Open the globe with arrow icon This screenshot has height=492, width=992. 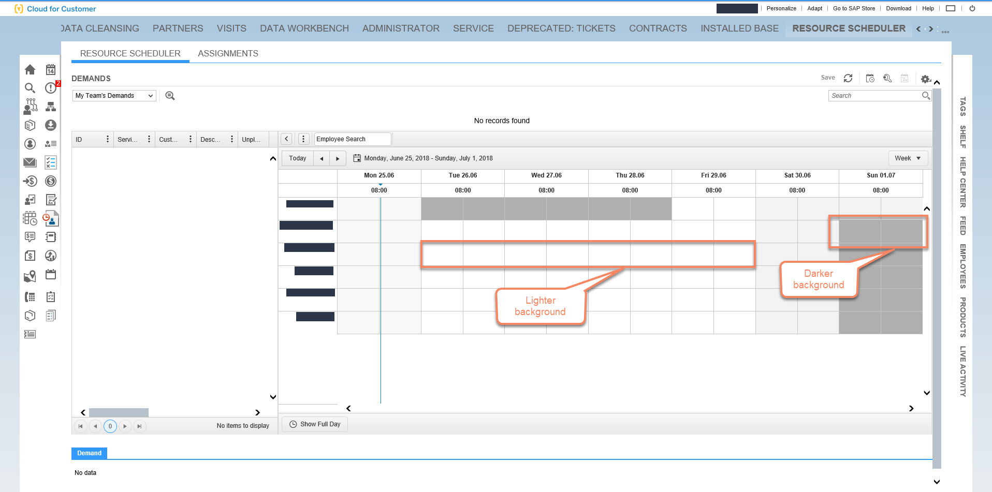coord(51,256)
